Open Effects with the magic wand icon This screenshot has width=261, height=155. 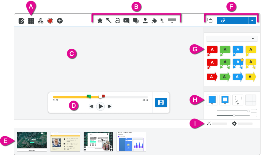tap(209, 123)
